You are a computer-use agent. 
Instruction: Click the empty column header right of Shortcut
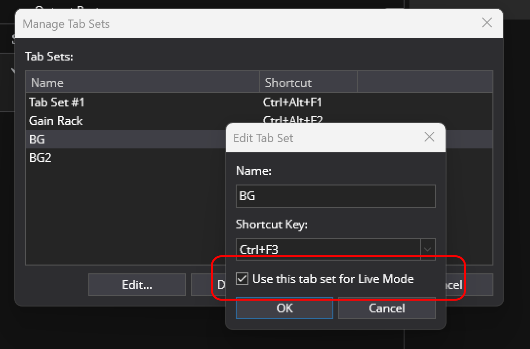tap(425, 82)
